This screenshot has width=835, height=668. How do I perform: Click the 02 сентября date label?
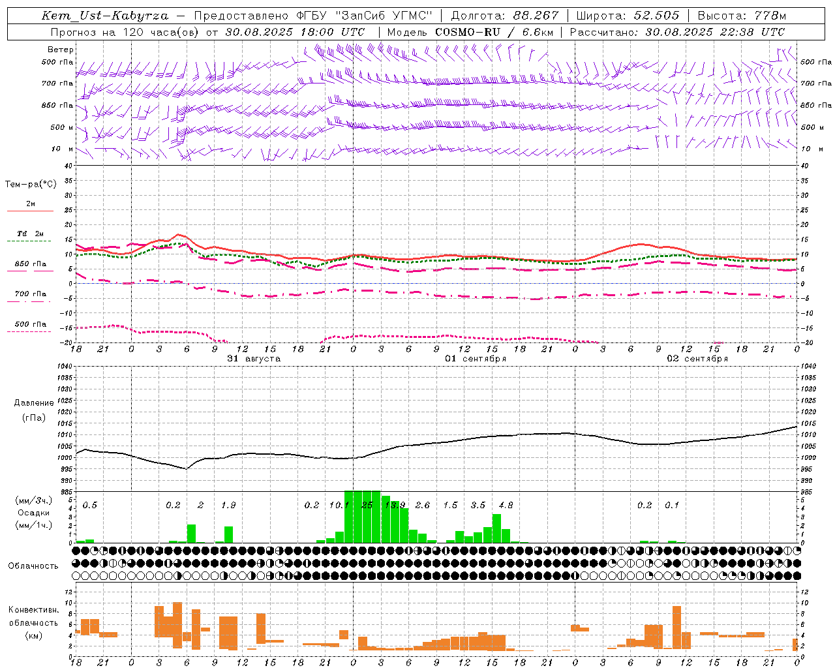point(697,359)
